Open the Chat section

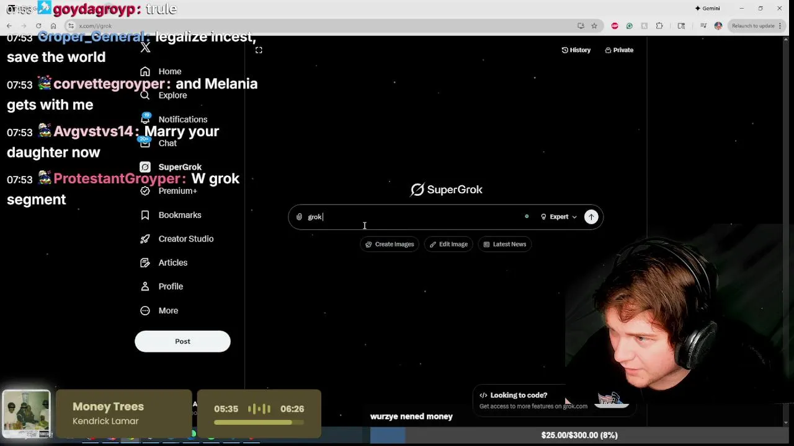(x=159, y=143)
